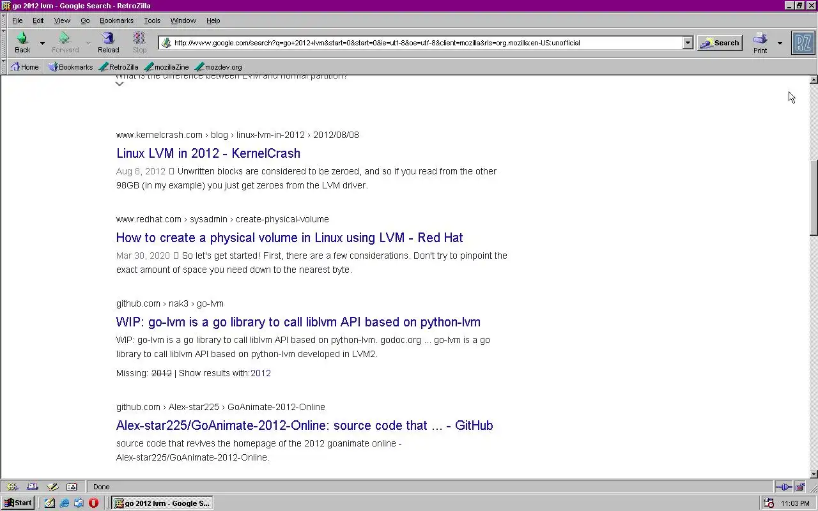Open the Red Hat physical volume result
Screen dimensions: 818x511
(289, 238)
